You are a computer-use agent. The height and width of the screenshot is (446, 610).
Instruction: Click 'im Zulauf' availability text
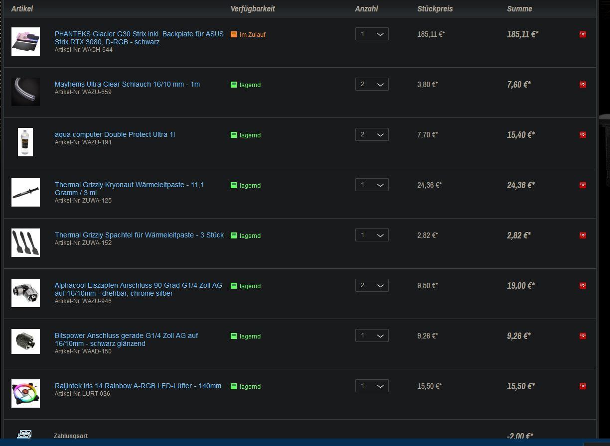click(253, 35)
